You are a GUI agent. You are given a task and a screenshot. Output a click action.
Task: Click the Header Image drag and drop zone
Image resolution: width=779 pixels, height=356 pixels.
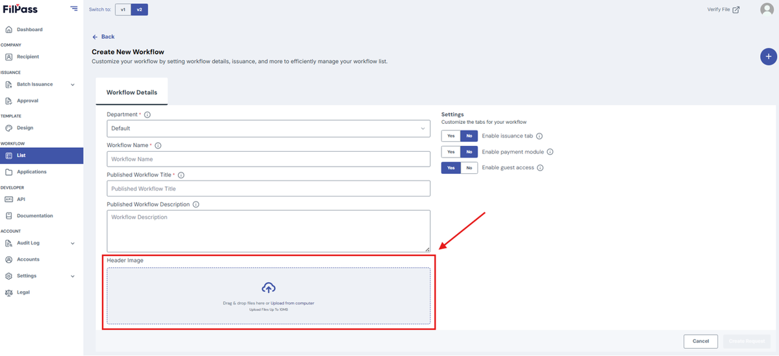point(269,296)
